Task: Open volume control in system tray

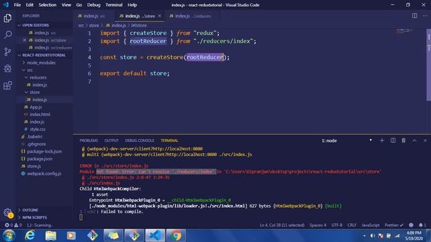Action: 372,236
